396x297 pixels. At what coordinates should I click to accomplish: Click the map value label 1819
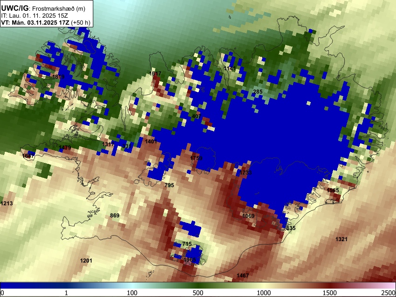coord(58,77)
